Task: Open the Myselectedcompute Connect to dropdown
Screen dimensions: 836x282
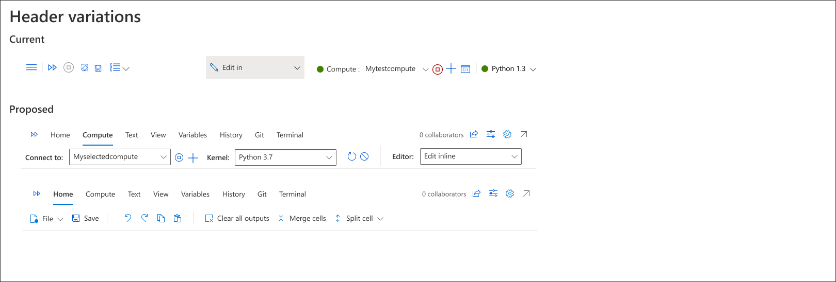Action: (x=120, y=157)
